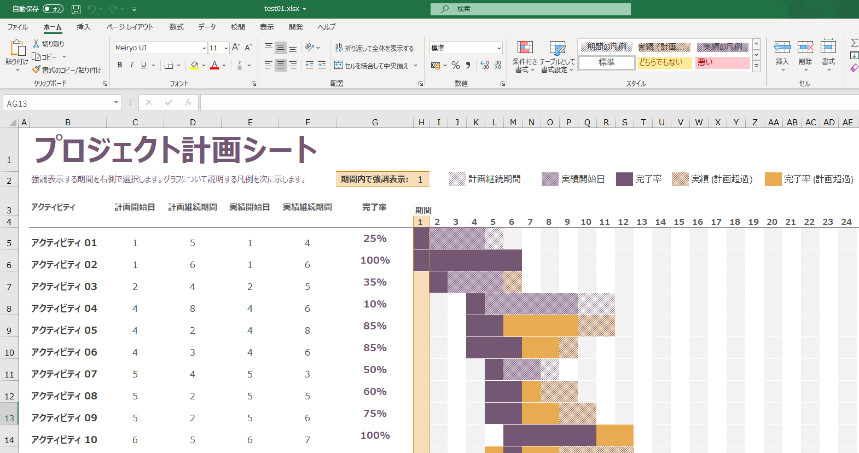The image size is (859, 453).
Task: Expand the cell styles gallery More arrow
Action: (x=757, y=66)
